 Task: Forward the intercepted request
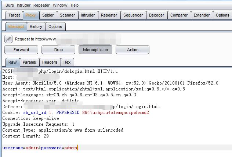(21, 50)
